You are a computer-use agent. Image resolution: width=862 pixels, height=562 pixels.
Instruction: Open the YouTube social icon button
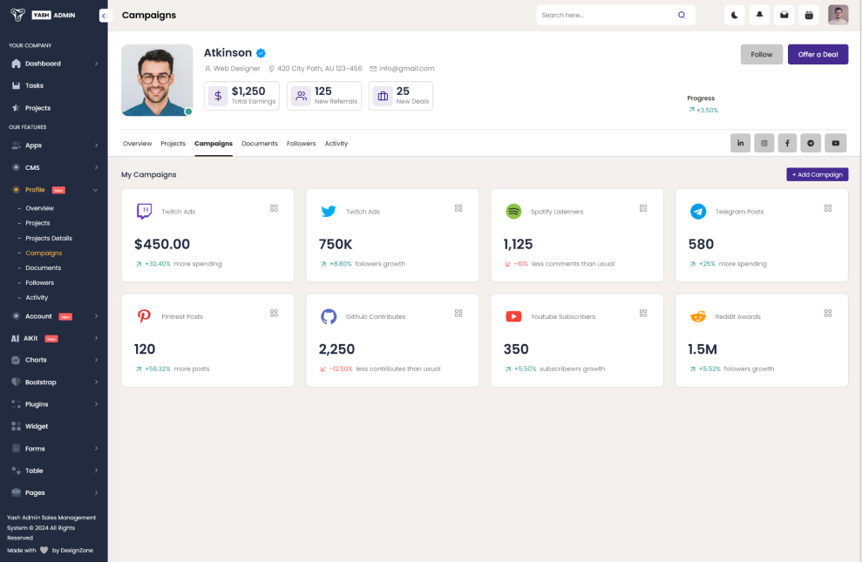coord(836,143)
